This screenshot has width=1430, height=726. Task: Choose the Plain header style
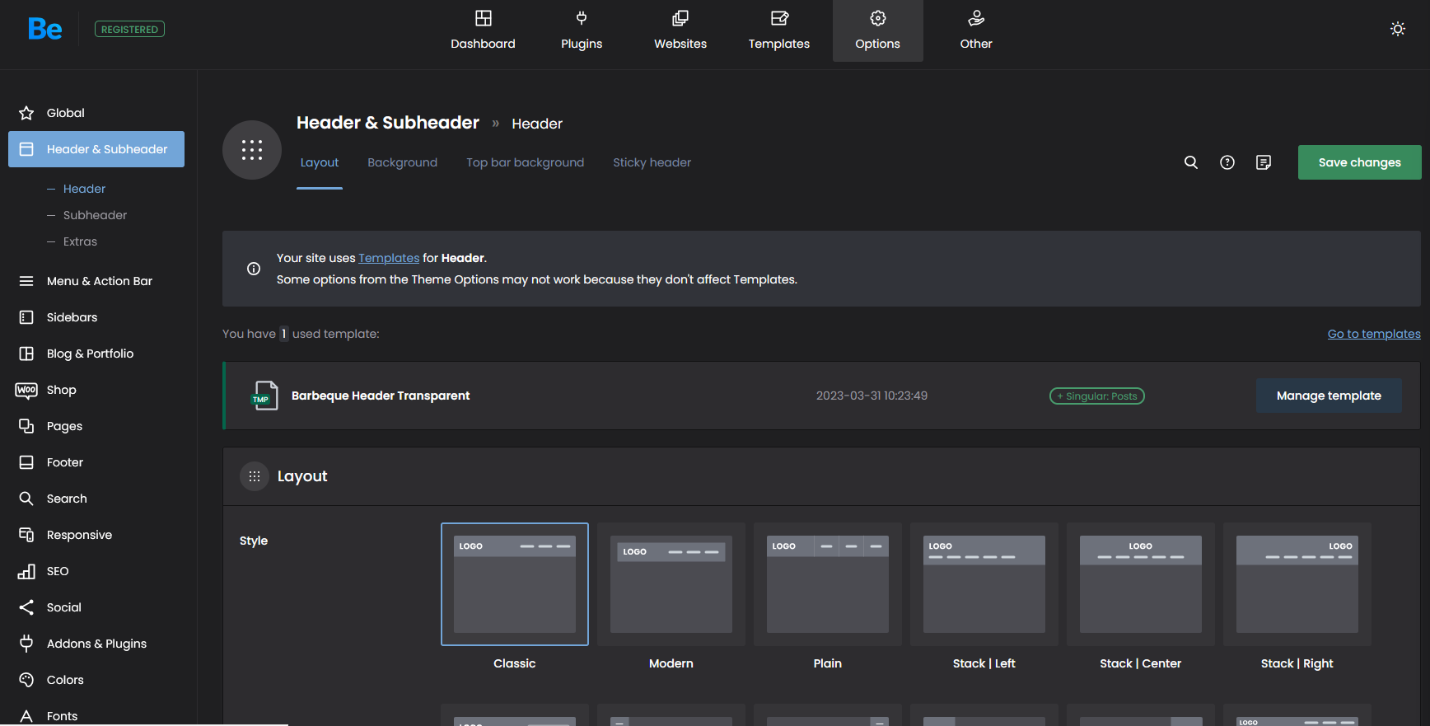point(828,584)
